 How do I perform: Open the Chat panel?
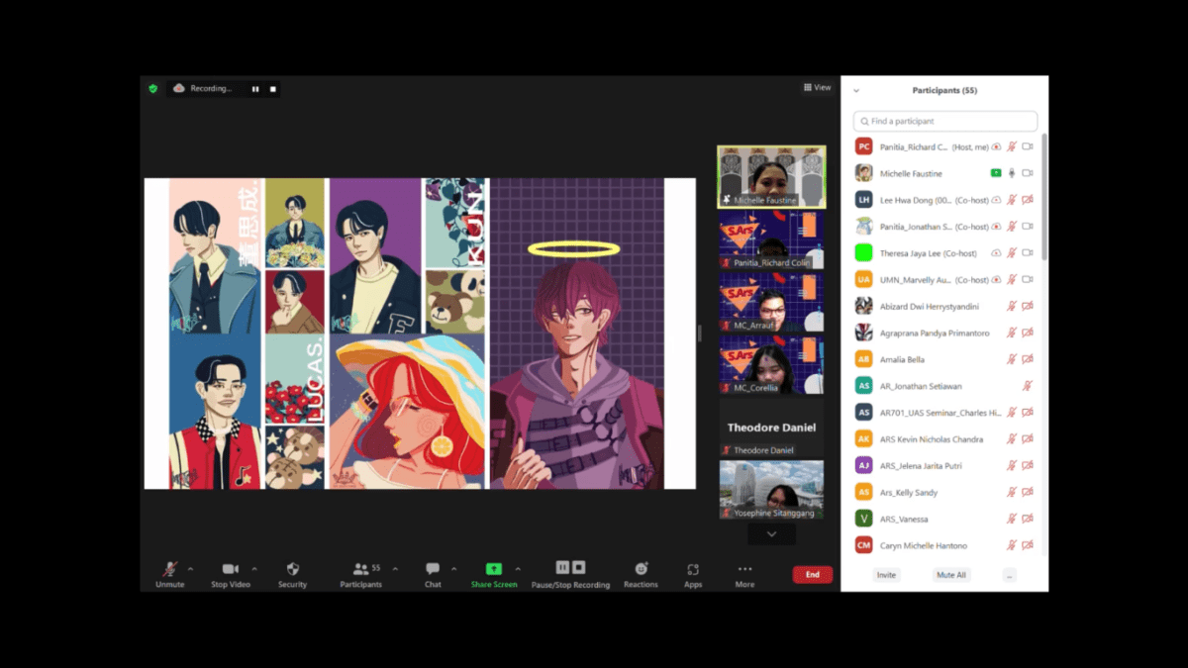[x=433, y=570]
